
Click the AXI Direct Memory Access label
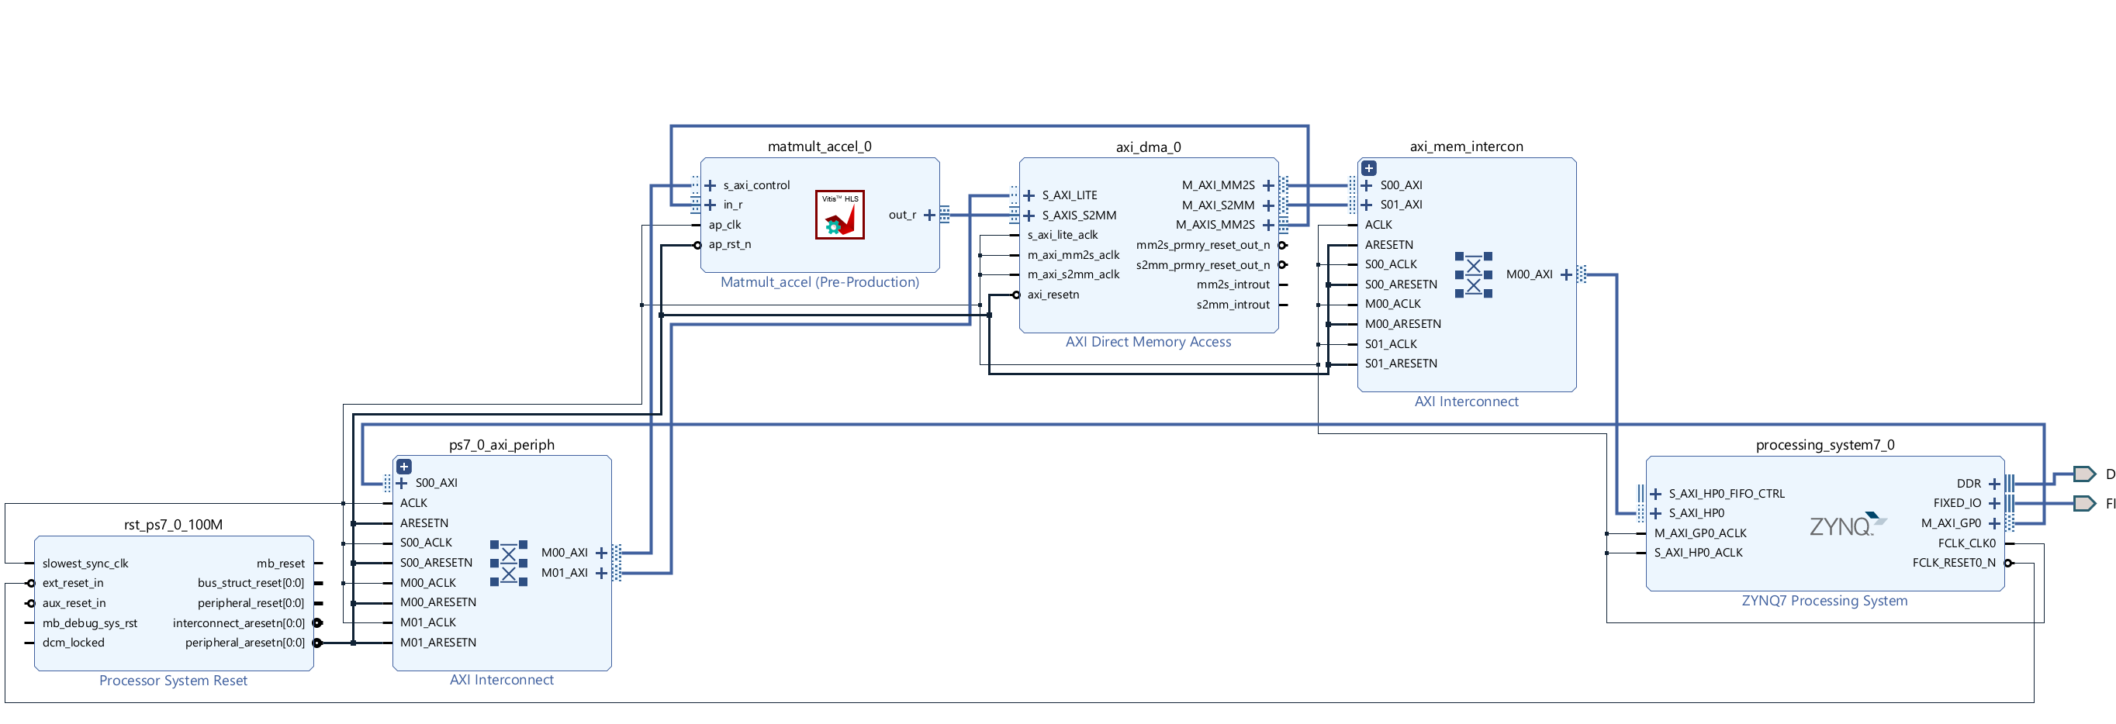(x=1148, y=343)
